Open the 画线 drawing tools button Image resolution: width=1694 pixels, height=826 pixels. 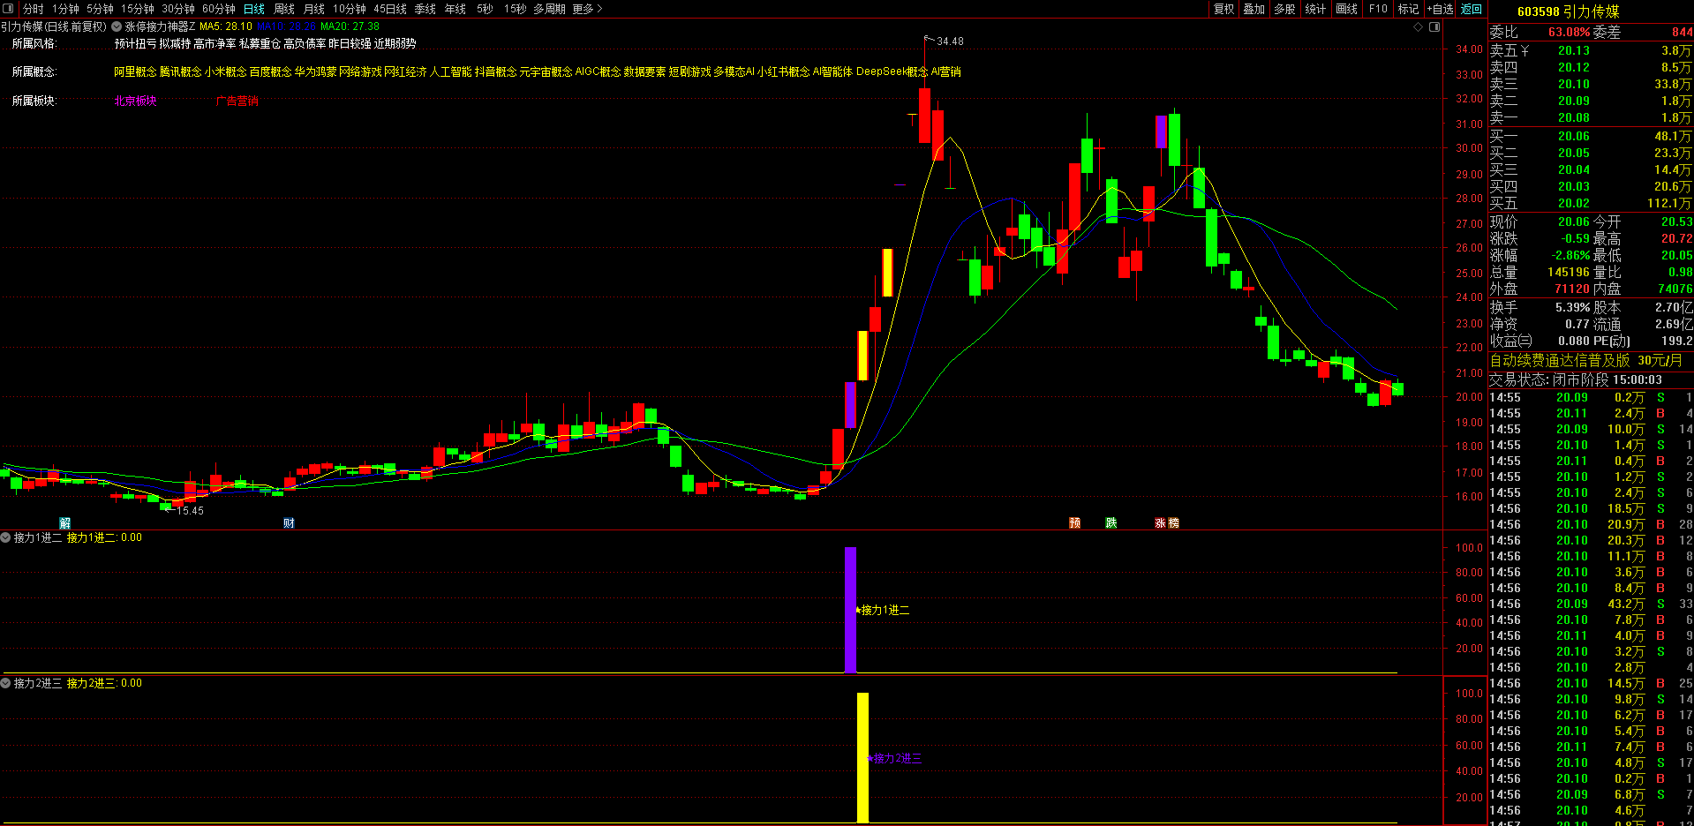click(x=1346, y=9)
